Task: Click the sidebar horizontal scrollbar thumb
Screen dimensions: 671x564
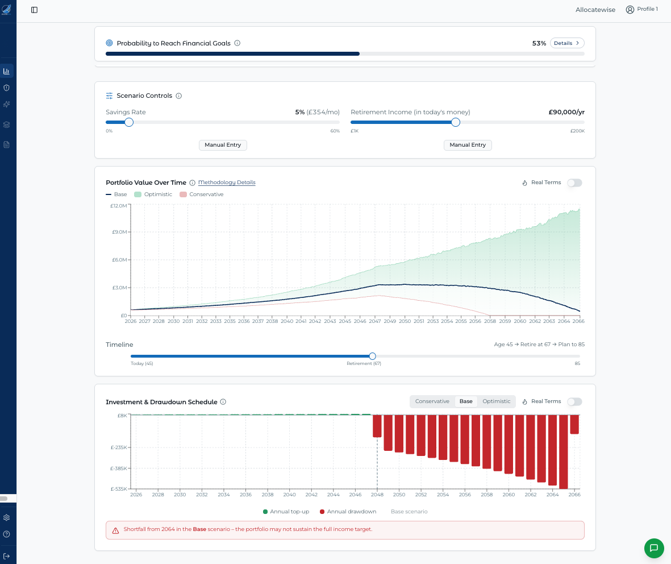Action: (x=4, y=499)
